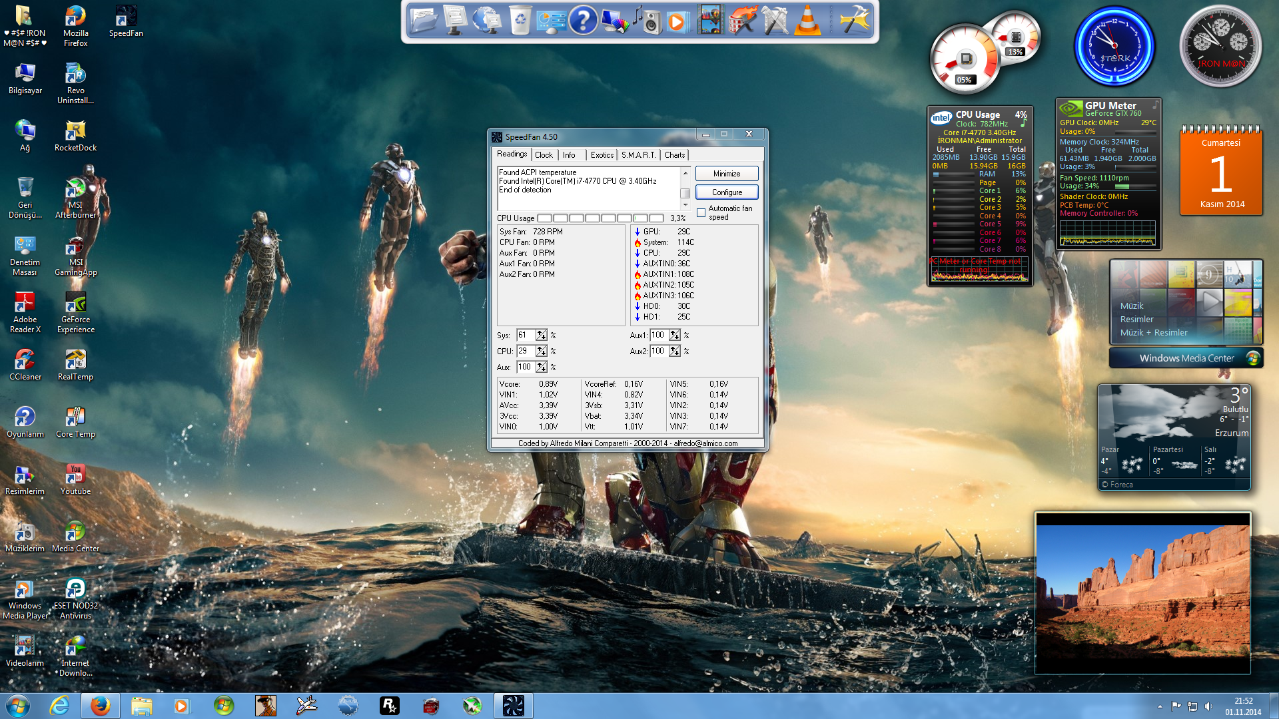Viewport: 1279px width, 719px height.
Task: Click the blue St@rk clock gadget
Action: [1114, 46]
